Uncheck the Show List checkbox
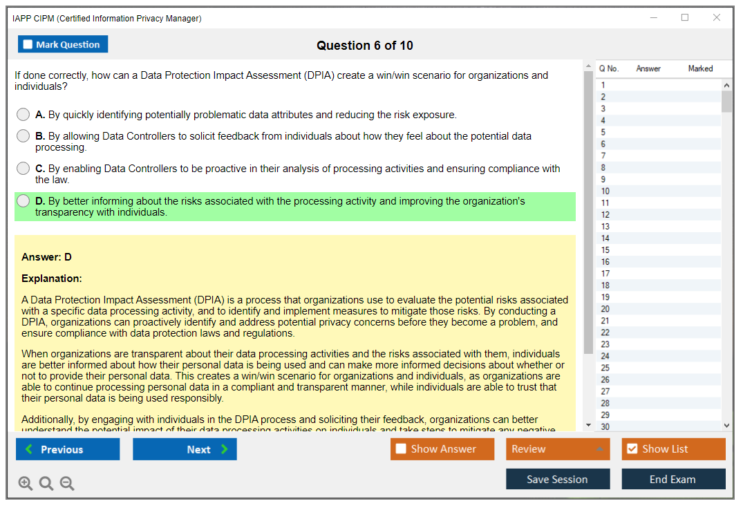Viewport: 743px width, 508px height. click(632, 449)
